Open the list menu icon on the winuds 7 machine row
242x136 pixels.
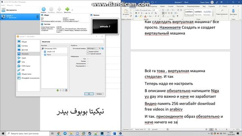point(37,17)
